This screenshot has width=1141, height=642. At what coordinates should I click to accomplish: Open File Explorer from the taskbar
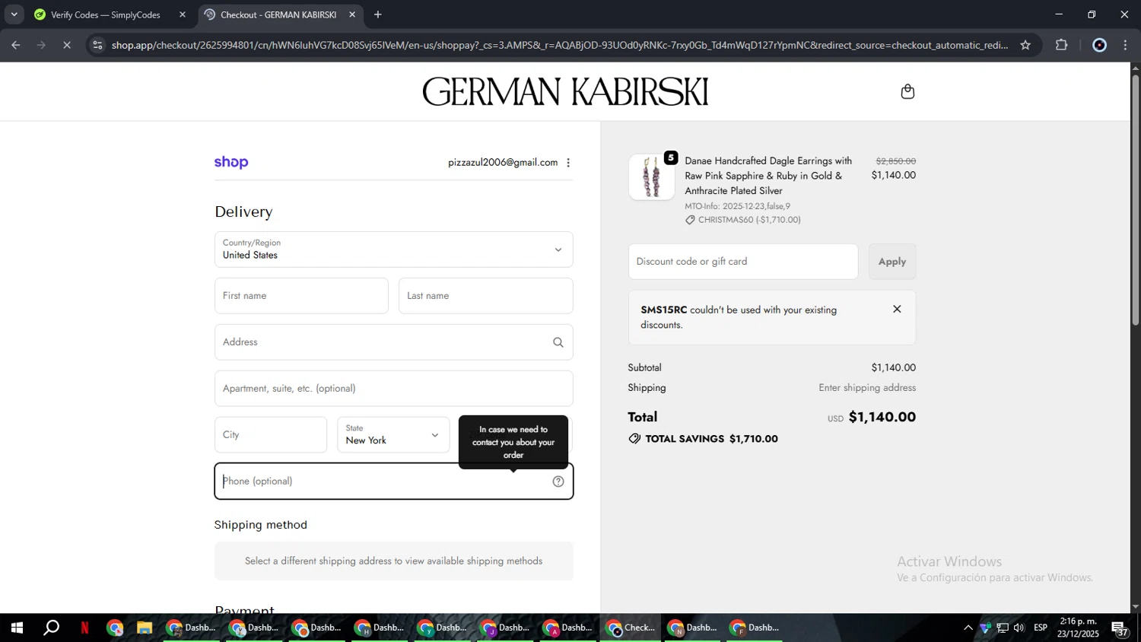144,628
